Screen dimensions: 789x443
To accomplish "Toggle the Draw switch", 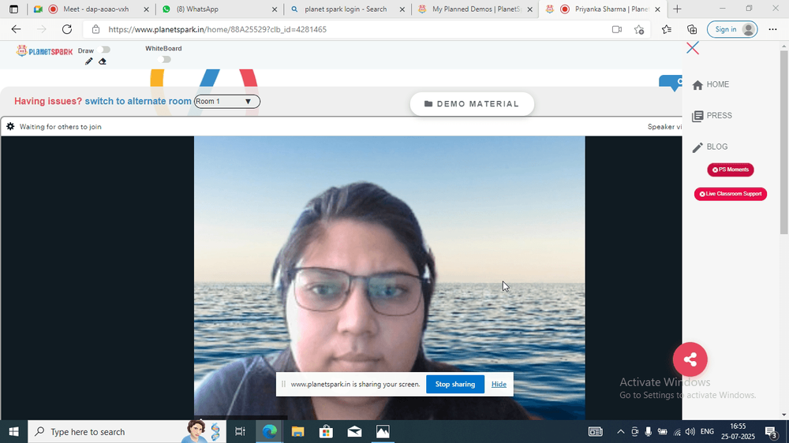I will (x=105, y=50).
